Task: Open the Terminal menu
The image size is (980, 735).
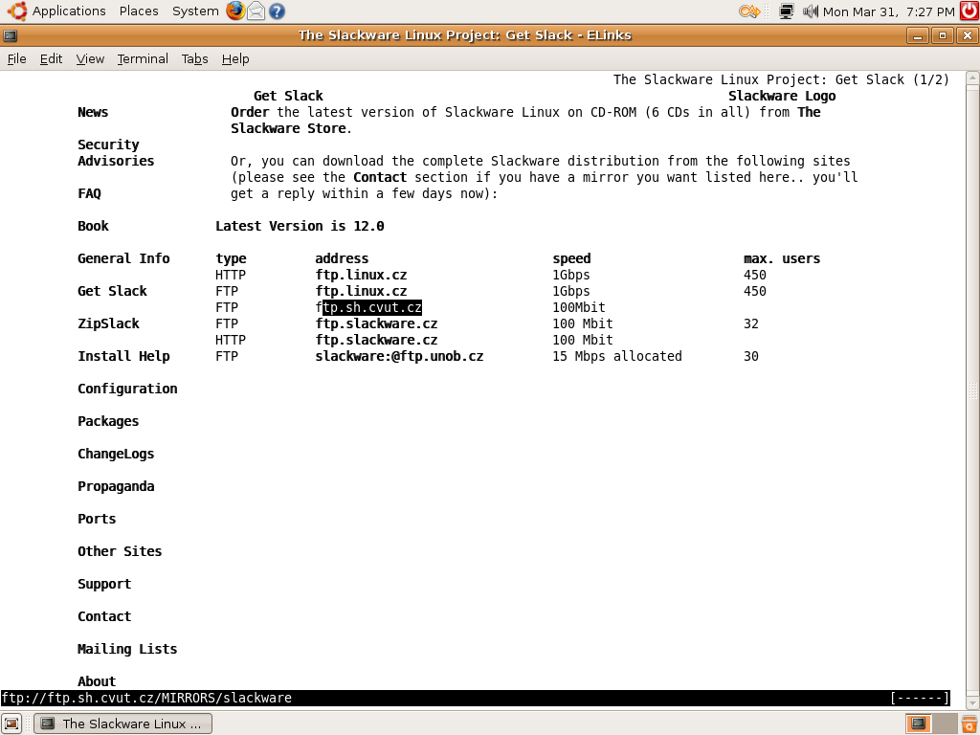Action: coord(143,58)
